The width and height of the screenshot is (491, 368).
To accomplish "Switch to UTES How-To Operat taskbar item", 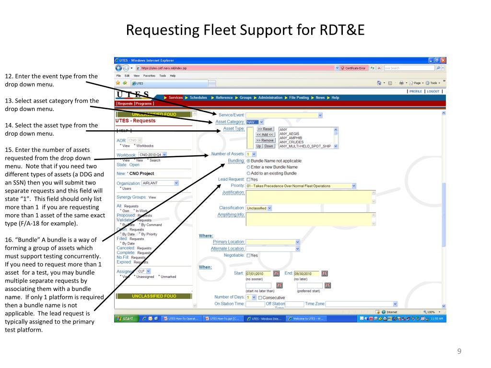I will (x=181, y=319).
